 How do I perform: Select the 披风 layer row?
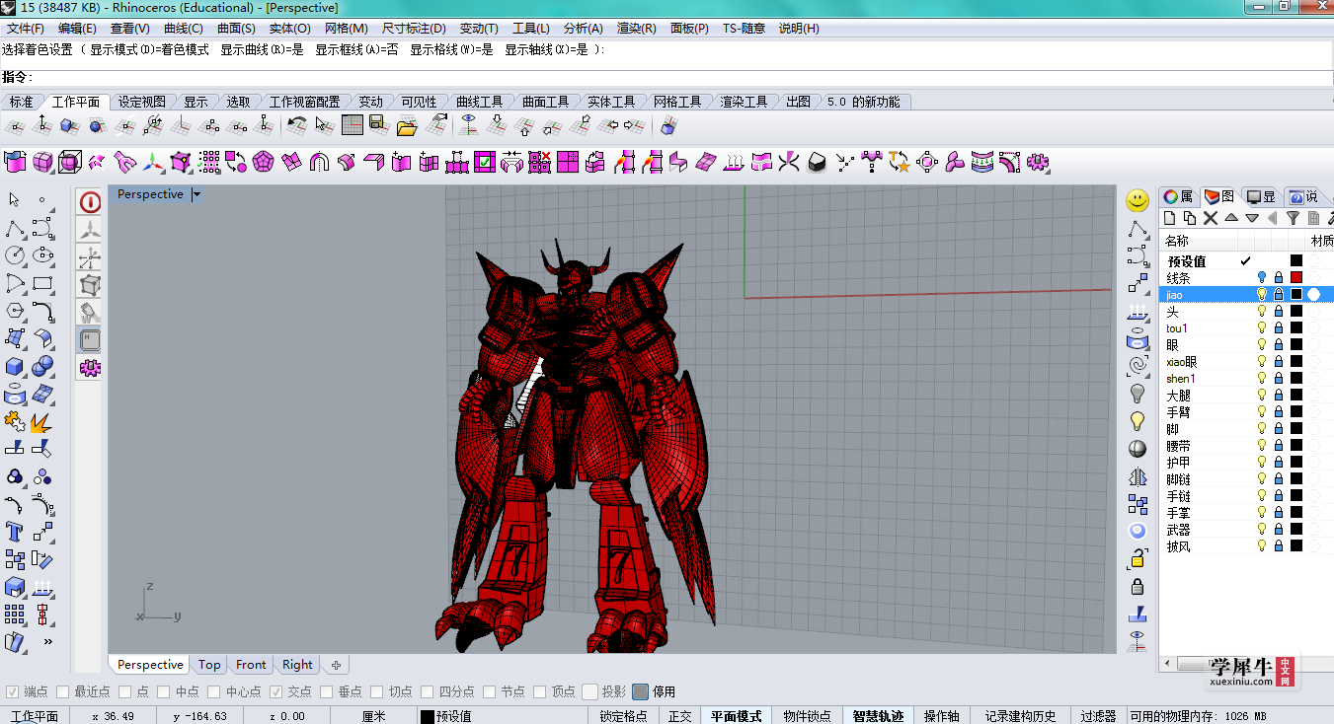click(x=1246, y=546)
